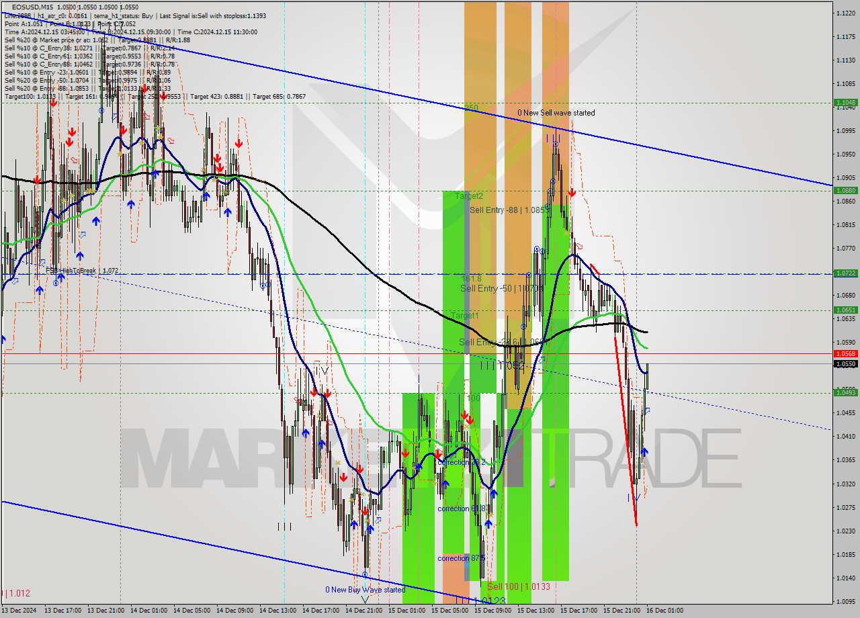860x618 pixels.
Task: Click the '15 Dec 09:00' time axis label
Action: pyautogui.click(x=492, y=611)
